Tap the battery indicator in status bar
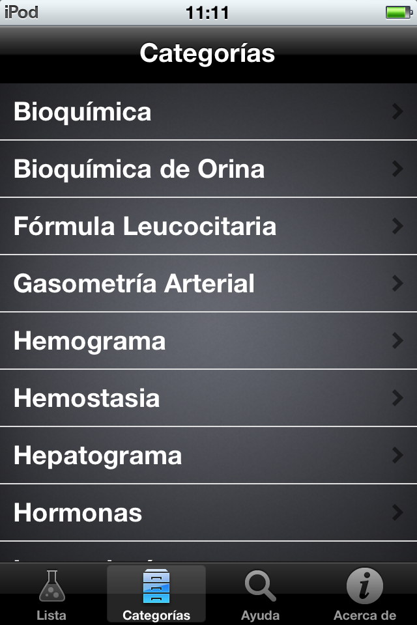417x625 pixels. click(397, 12)
